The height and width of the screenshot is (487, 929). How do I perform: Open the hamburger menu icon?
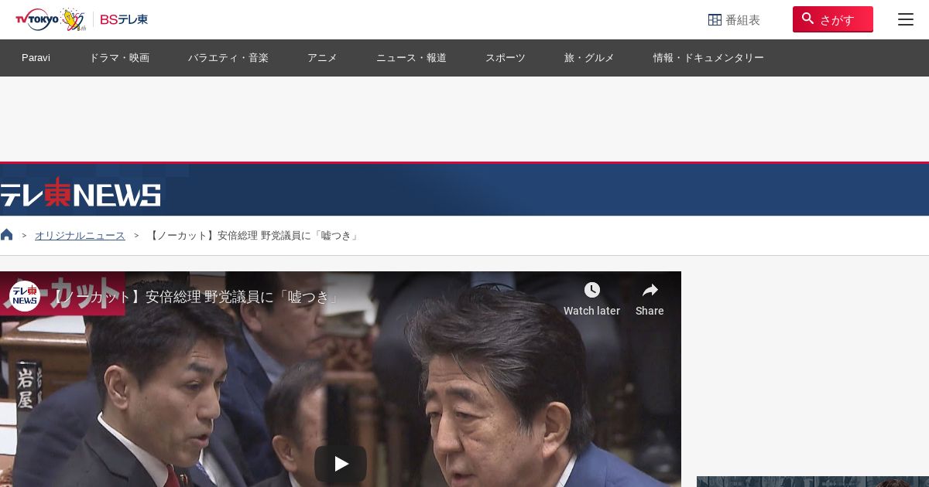coord(906,19)
